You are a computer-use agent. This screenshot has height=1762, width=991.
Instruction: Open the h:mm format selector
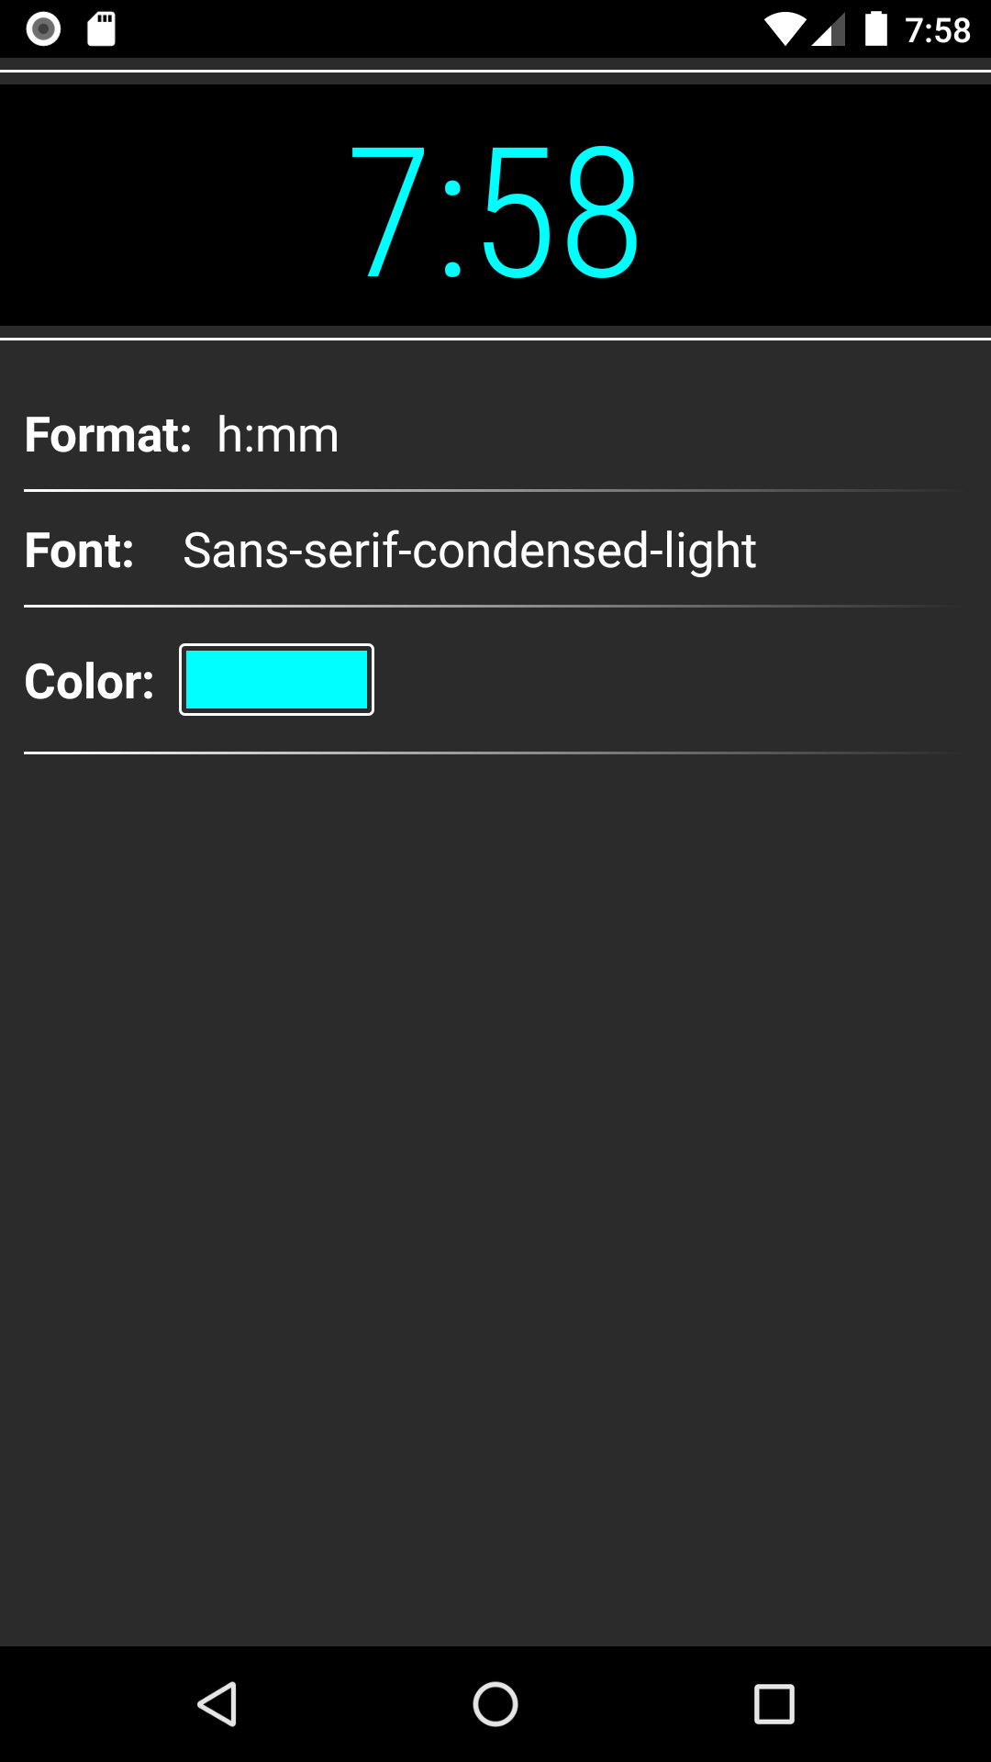click(278, 435)
